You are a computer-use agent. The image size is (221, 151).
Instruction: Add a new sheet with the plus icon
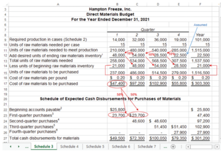173,147
